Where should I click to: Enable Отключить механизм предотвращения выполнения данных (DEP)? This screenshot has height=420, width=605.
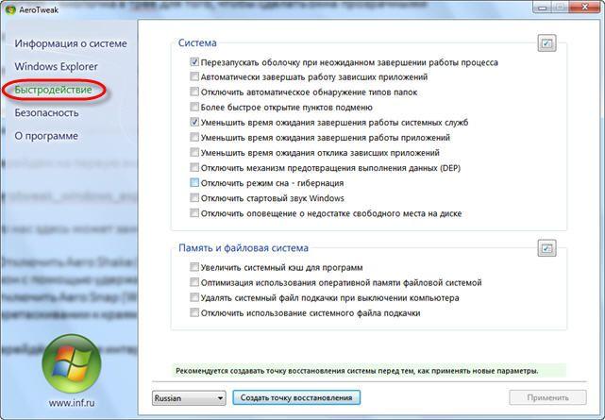pos(194,167)
